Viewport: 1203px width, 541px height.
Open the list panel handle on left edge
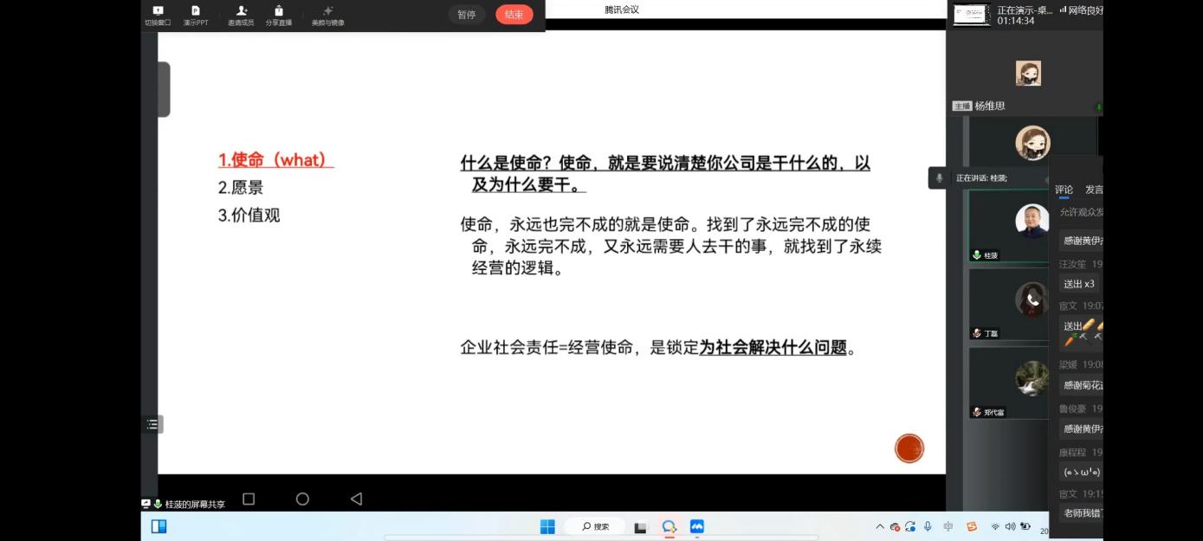click(x=152, y=424)
